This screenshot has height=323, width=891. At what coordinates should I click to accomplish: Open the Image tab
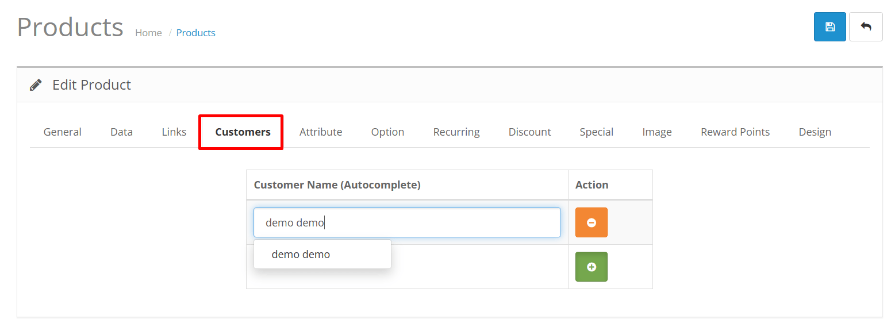[657, 132]
